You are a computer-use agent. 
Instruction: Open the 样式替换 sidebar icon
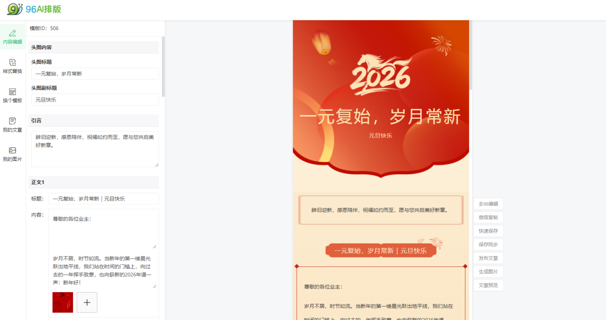[x=12, y=66]
